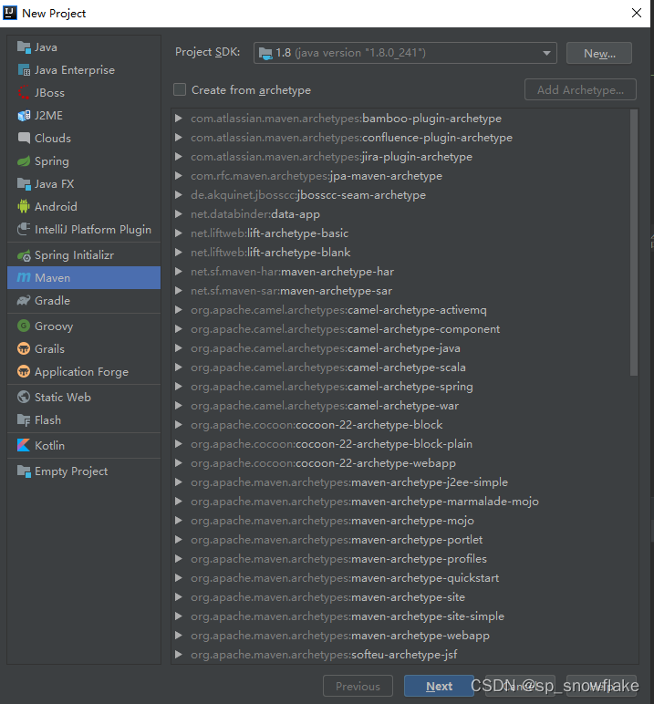The height and width of the screenshot is (704, 654).
Task: Expand jbosscc-seam-archetype node
Action: pos(179,195)
